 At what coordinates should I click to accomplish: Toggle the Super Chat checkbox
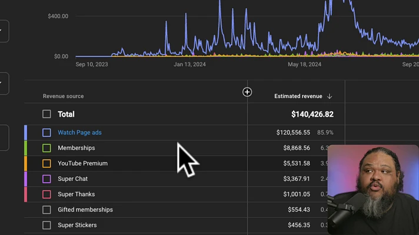coord(46,179)
